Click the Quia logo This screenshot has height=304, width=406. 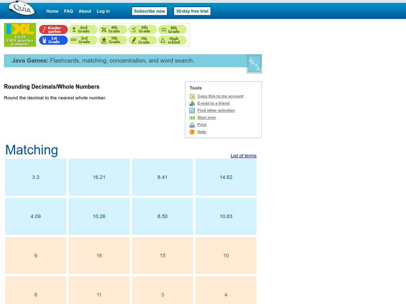[x=21, y=9]
